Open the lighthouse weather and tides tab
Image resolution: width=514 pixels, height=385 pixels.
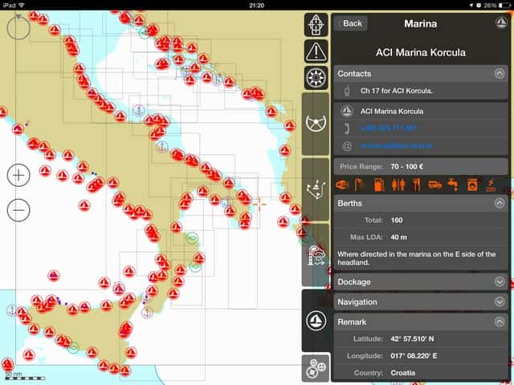pyautogui.click(x=316, y=255)
